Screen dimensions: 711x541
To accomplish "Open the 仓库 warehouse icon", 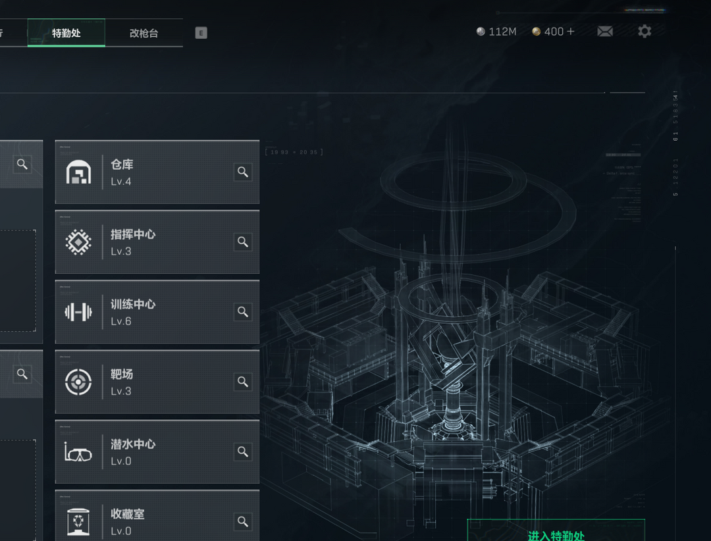I will [x=78, y=172].
